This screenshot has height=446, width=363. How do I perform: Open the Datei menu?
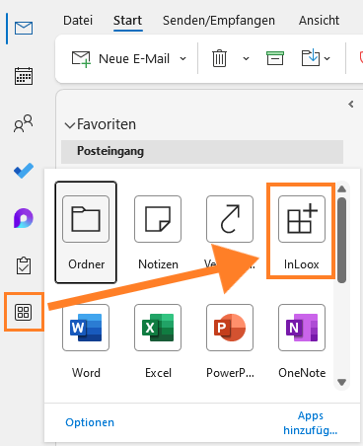tap(78, 21)
